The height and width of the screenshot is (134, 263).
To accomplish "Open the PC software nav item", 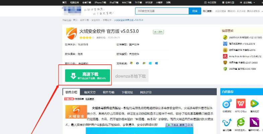I will tap(74, 3).
